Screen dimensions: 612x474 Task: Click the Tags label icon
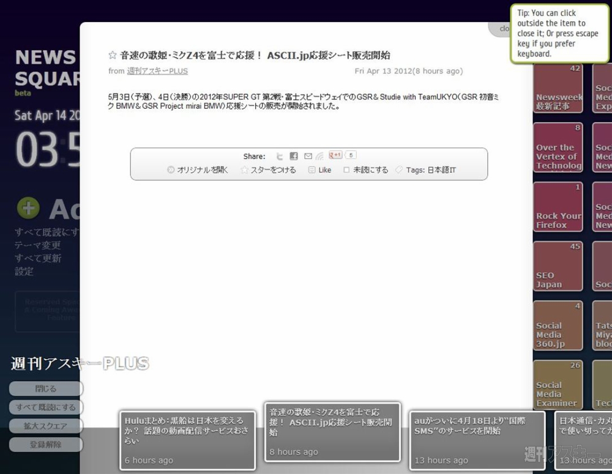(398, 169)
